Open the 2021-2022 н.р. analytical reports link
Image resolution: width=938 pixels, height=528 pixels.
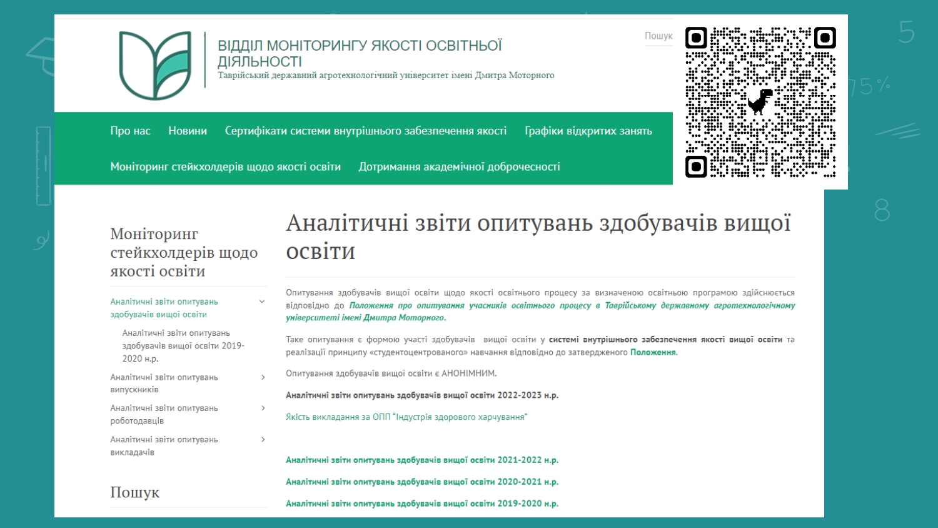422,460
